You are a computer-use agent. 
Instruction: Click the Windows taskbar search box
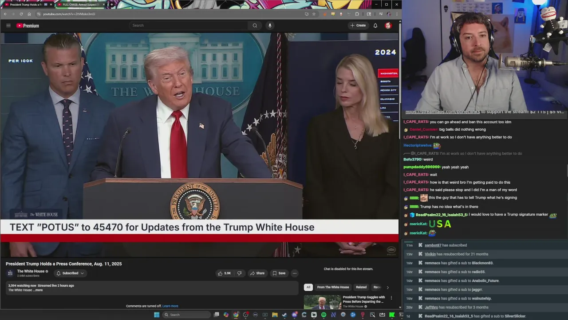point(186,315)
